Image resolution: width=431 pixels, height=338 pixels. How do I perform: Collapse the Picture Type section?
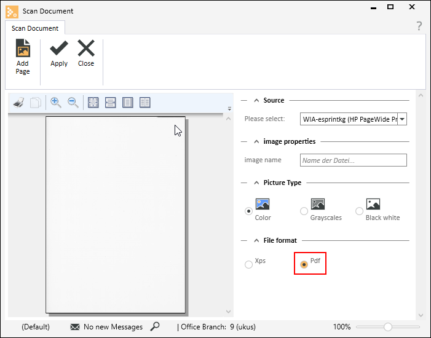click(256, 183)
